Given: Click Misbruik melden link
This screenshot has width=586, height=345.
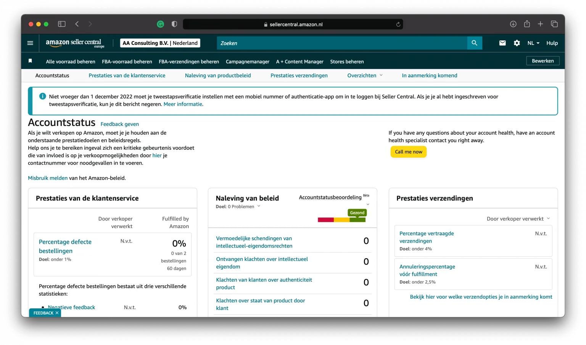Looking at the screenshot, I should (48, 178).
